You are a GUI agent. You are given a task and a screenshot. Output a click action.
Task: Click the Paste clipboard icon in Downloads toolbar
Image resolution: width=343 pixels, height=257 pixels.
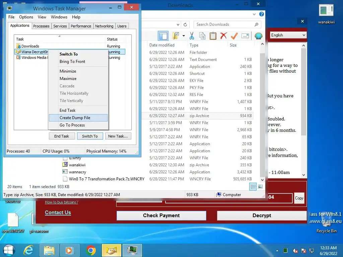(x=213, y=36)
